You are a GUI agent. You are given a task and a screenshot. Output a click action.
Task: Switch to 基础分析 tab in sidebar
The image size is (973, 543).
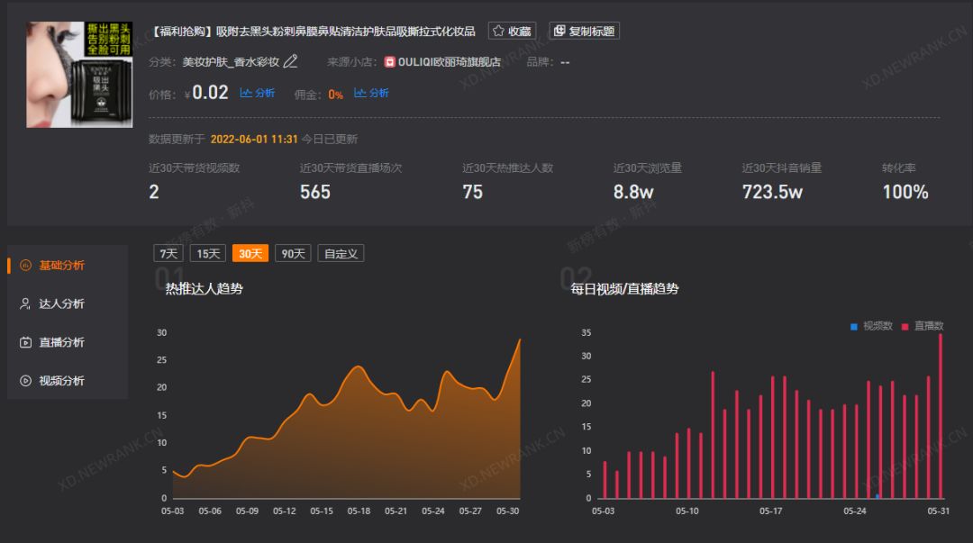61,266
